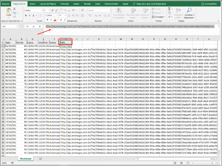The width and height of the screenshot is (222, 166).
Task: Click the AutoSum sigma icon
Action: pyautogui.click(x=169, y=9)
